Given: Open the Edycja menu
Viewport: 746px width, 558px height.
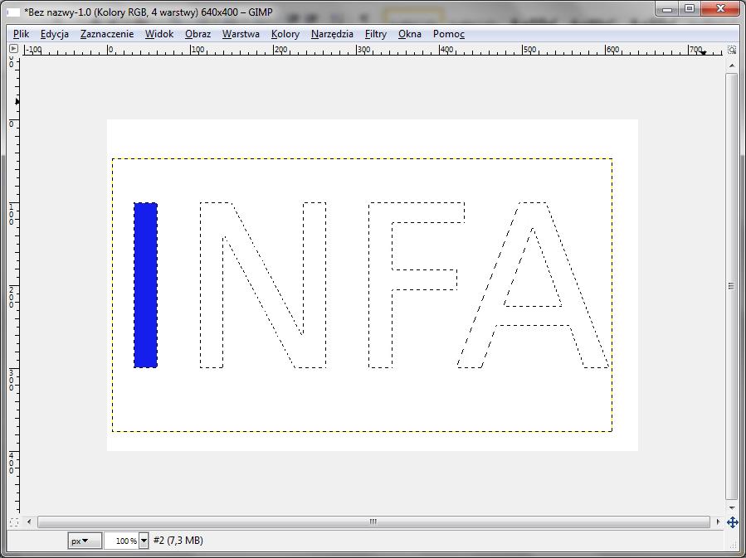Looking at the screenshot, I should [54, 34].
